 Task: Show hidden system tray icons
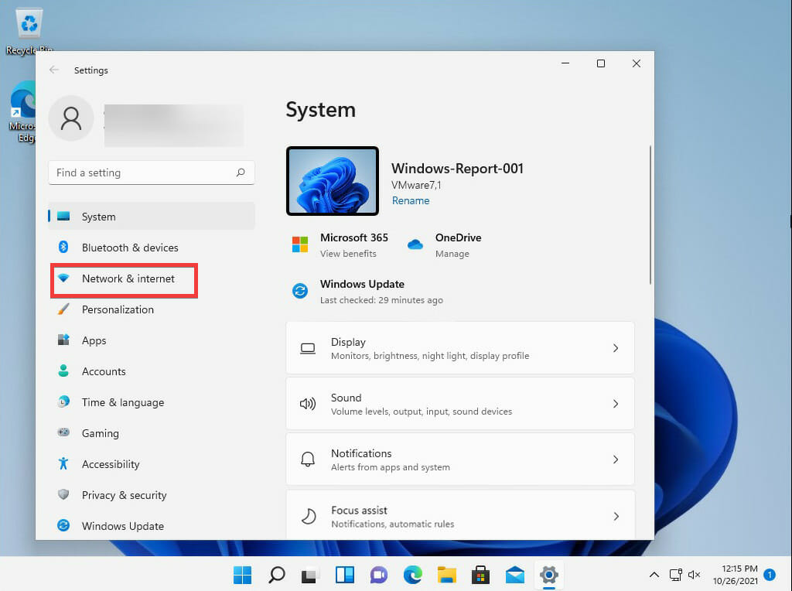(654, 575)
